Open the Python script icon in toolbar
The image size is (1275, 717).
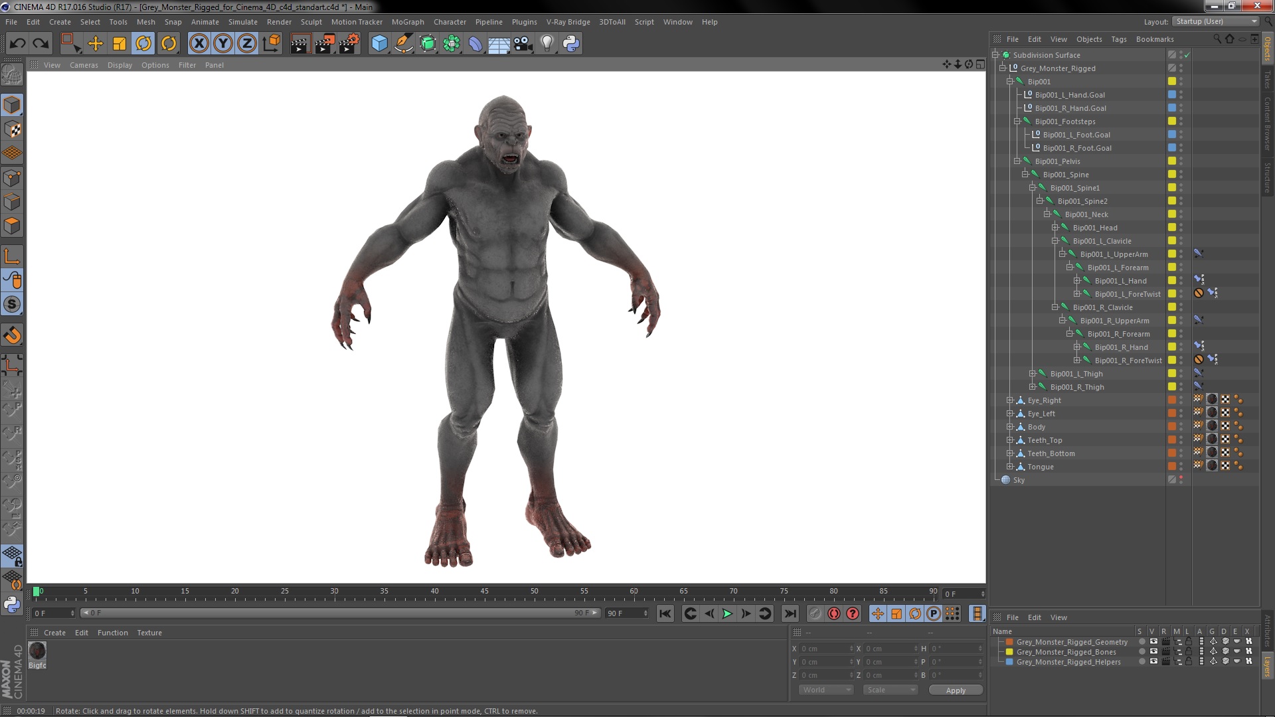(571, 44)
